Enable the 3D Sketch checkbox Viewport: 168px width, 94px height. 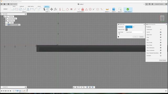tap(161, 56)
